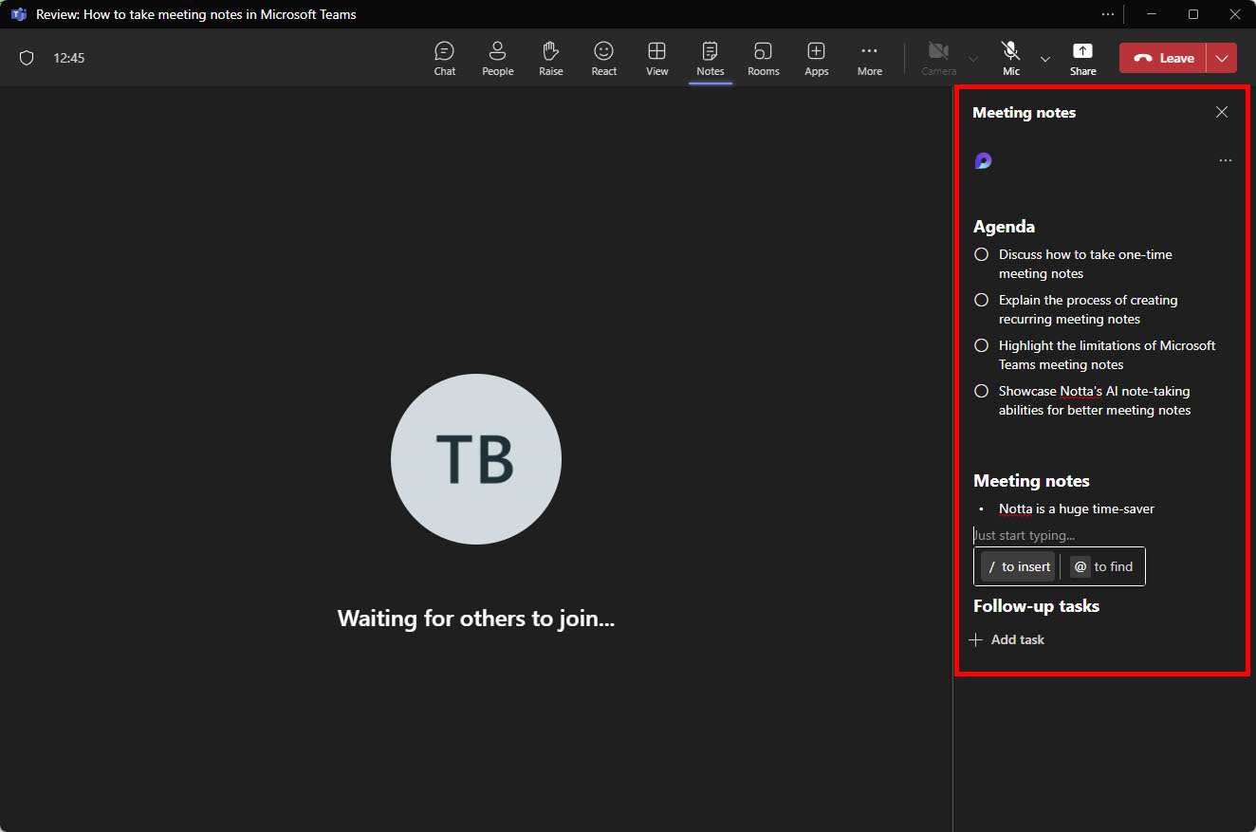Screen dimensions: 1256x832
Task: Minimize the Teams meeting window
Action: pos(1152,14)
